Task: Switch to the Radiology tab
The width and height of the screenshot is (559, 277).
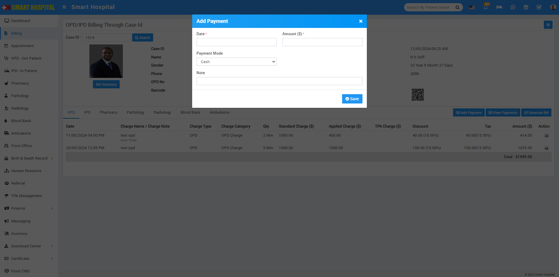Action: point(162,112)
